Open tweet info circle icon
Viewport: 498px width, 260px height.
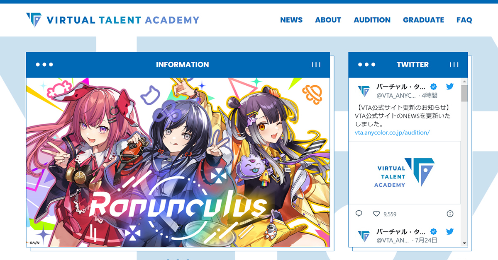click(x=450, y=214)
